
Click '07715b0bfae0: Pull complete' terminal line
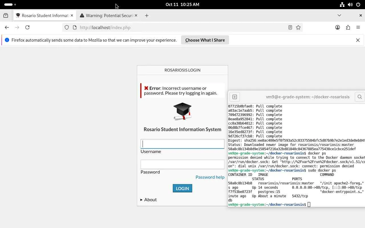pos(255,106)
